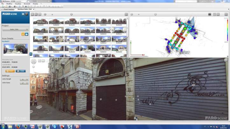Open the Unit of area dropdown
This screenshot has height=129, width=230.
pyautogui.click(x=24, y=83)
